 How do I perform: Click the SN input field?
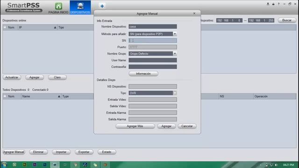coord(153,41)
